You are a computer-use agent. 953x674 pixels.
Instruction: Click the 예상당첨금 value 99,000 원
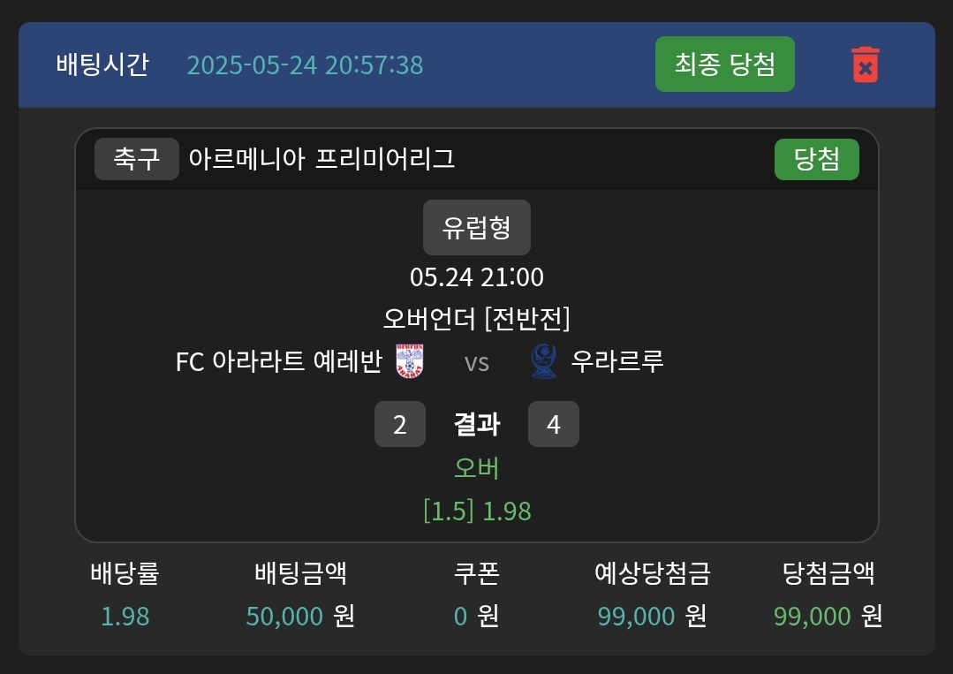(x=652, y=616)
